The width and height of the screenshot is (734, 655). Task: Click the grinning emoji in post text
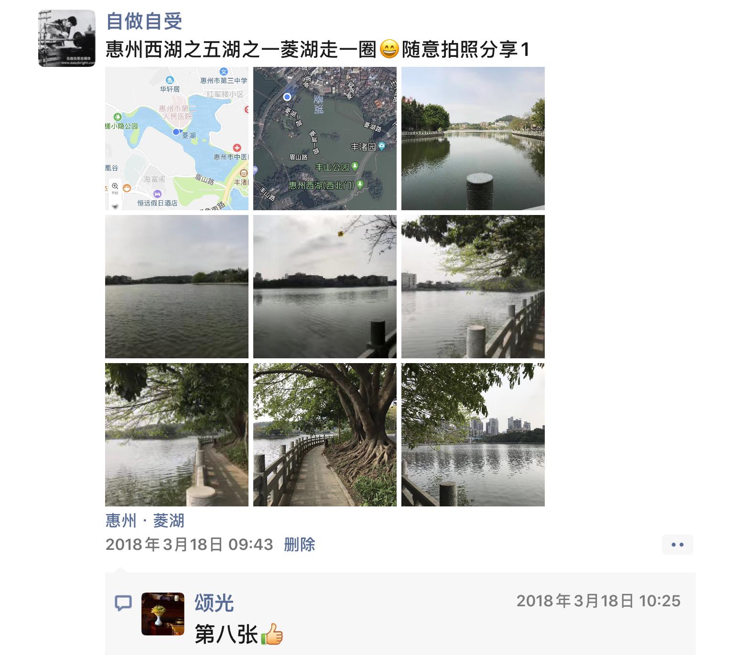[389, 49]
